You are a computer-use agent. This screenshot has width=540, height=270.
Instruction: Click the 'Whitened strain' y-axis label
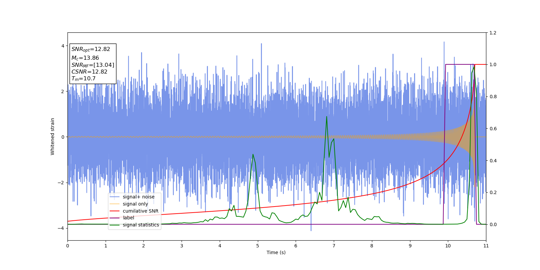(x=53, y=136)
